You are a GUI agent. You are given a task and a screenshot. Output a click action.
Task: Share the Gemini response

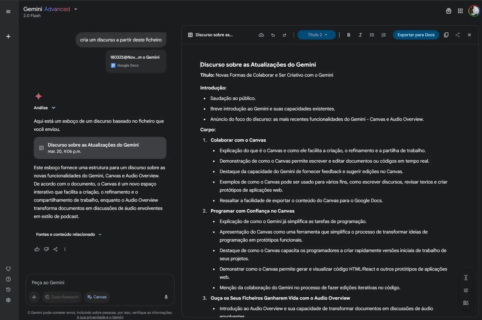click(x=56, y=249)
